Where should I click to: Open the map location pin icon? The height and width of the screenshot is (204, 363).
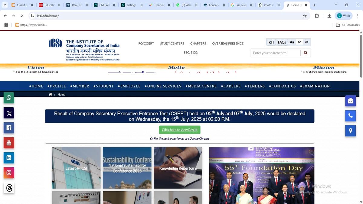[350, 131]
